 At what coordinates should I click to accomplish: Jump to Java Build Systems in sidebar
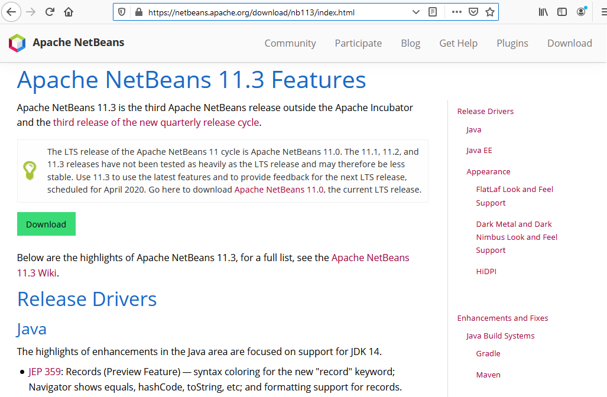(500, 336)
